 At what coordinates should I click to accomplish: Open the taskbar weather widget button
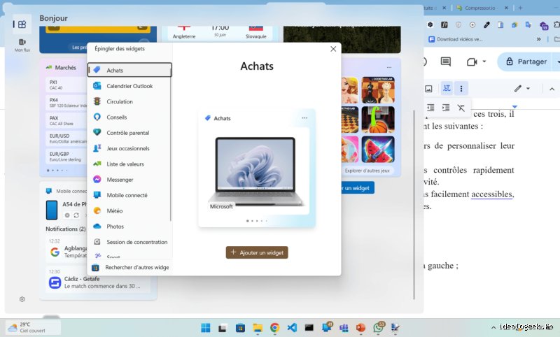pyautogui.click(x=33, y=327)
